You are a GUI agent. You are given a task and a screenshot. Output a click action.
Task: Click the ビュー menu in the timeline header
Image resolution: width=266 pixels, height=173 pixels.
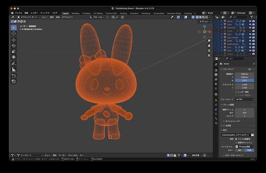[48, 155]
